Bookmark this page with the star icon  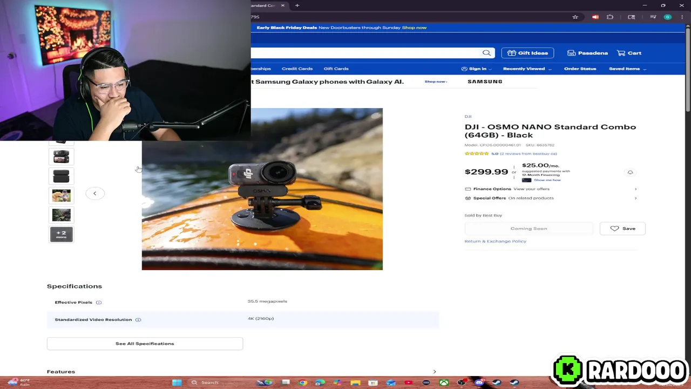point(575,17)
